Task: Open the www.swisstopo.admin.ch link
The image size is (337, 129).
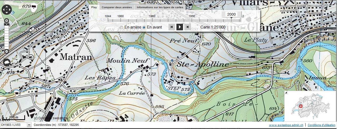Action: coord(286,125)
